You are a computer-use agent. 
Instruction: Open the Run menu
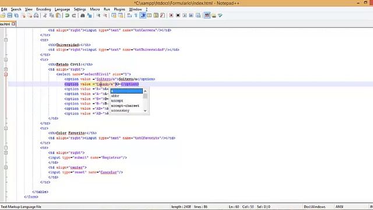click(x=107, y=9)
